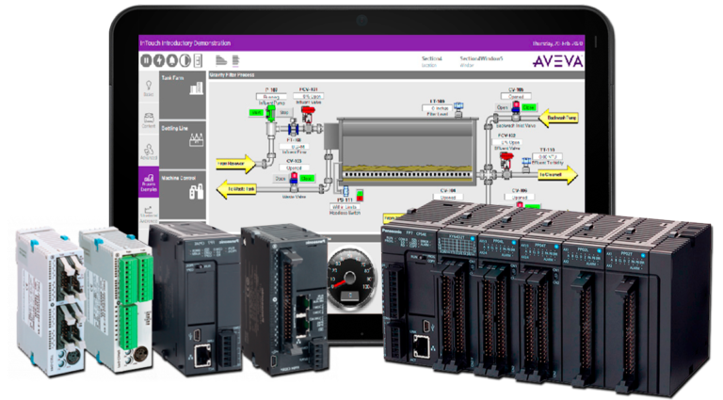723x400 pixels.
Task: Click the pause icon in the top toolbar
Action: point(146,59)
